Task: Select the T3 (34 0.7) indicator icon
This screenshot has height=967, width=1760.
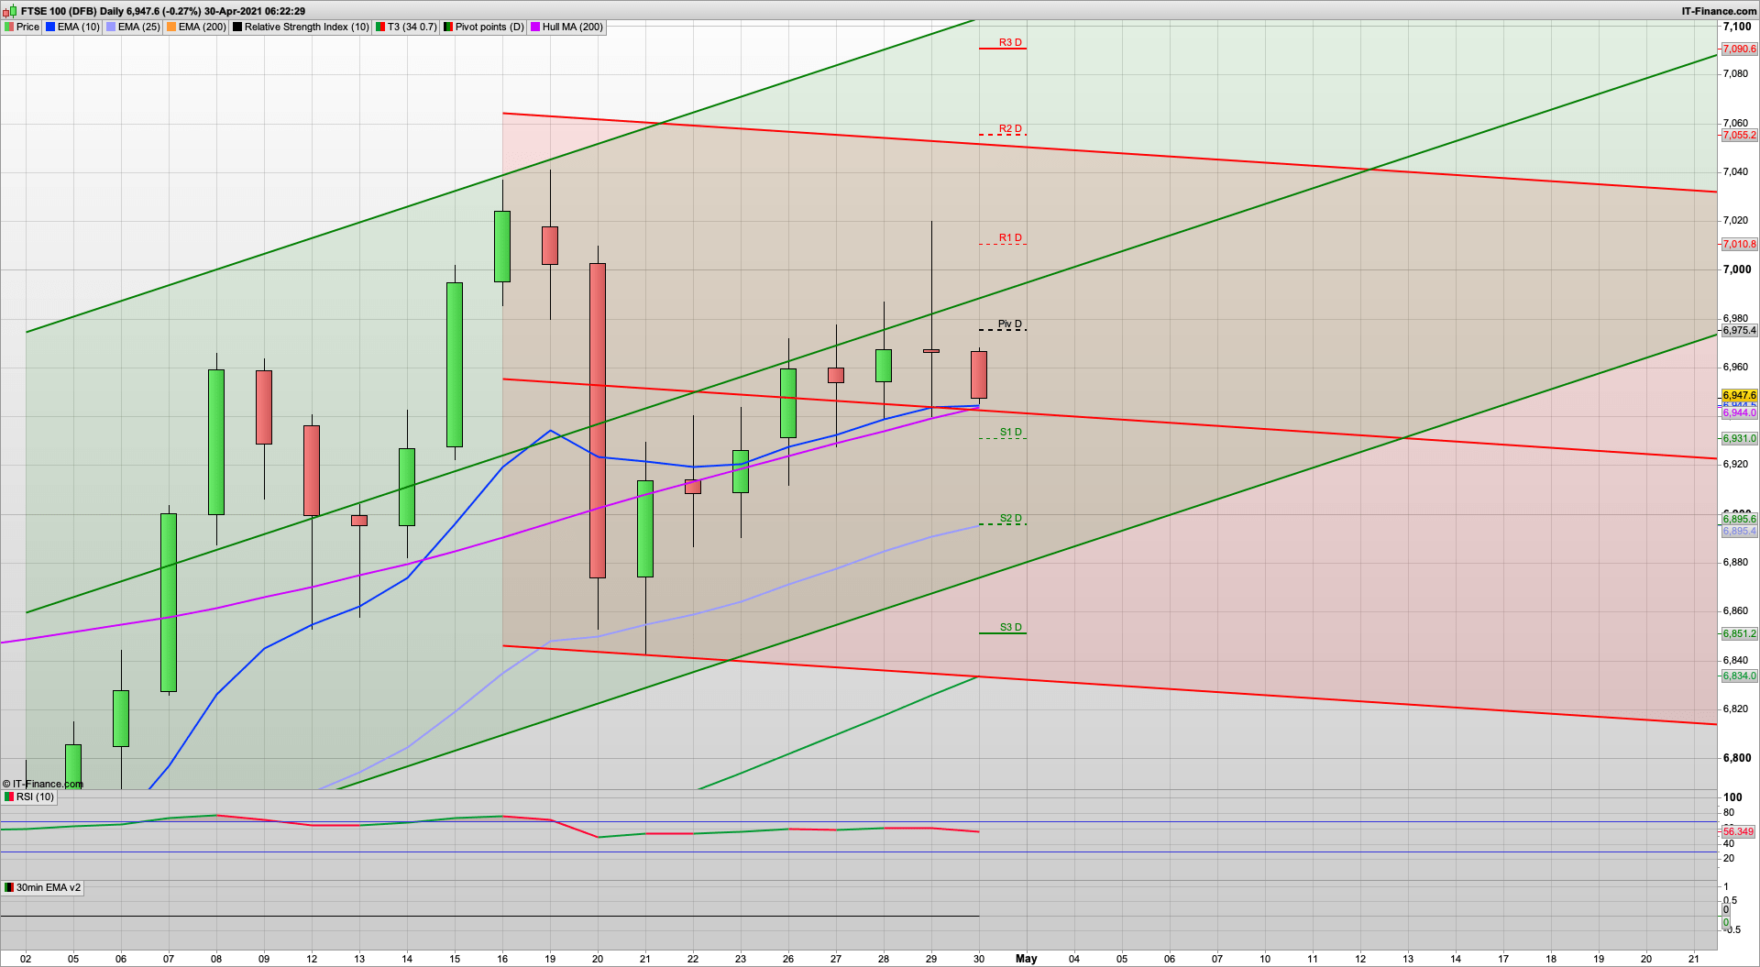Action: pos(379,27)
